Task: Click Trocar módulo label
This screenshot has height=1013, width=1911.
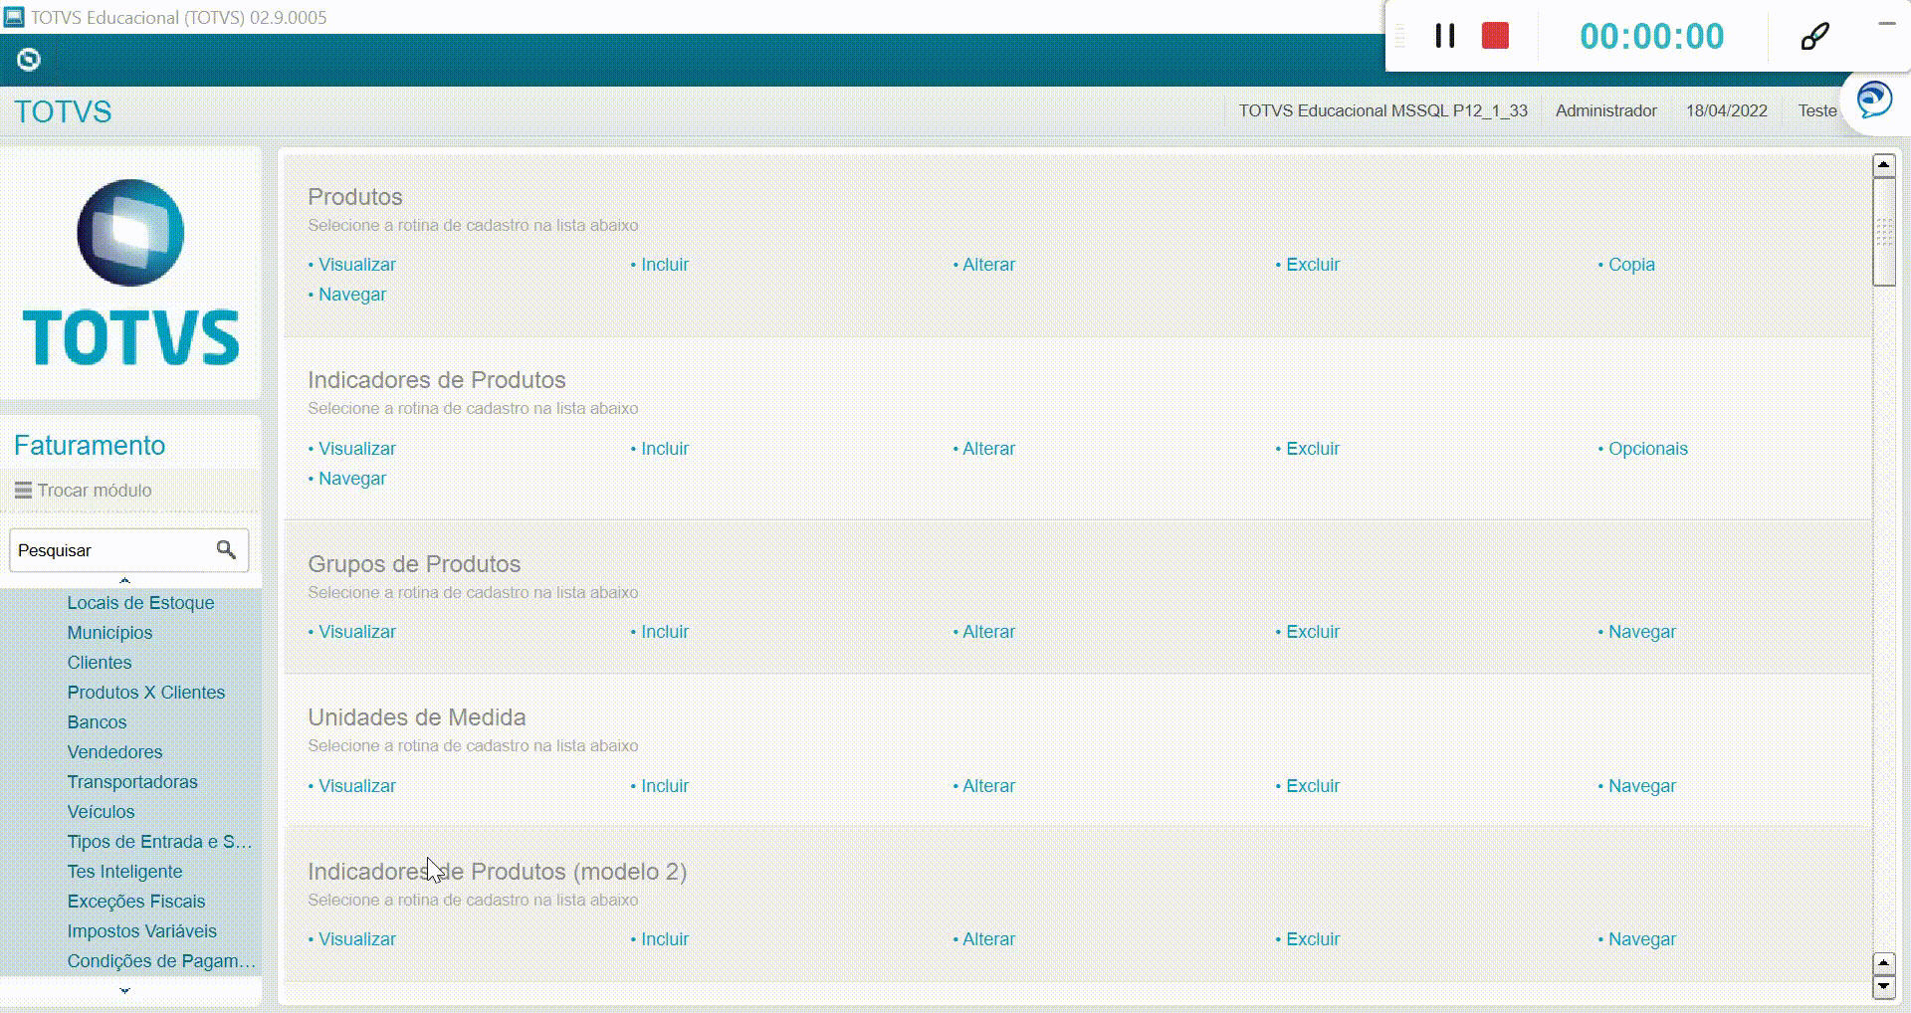Action: coord(95,491)
